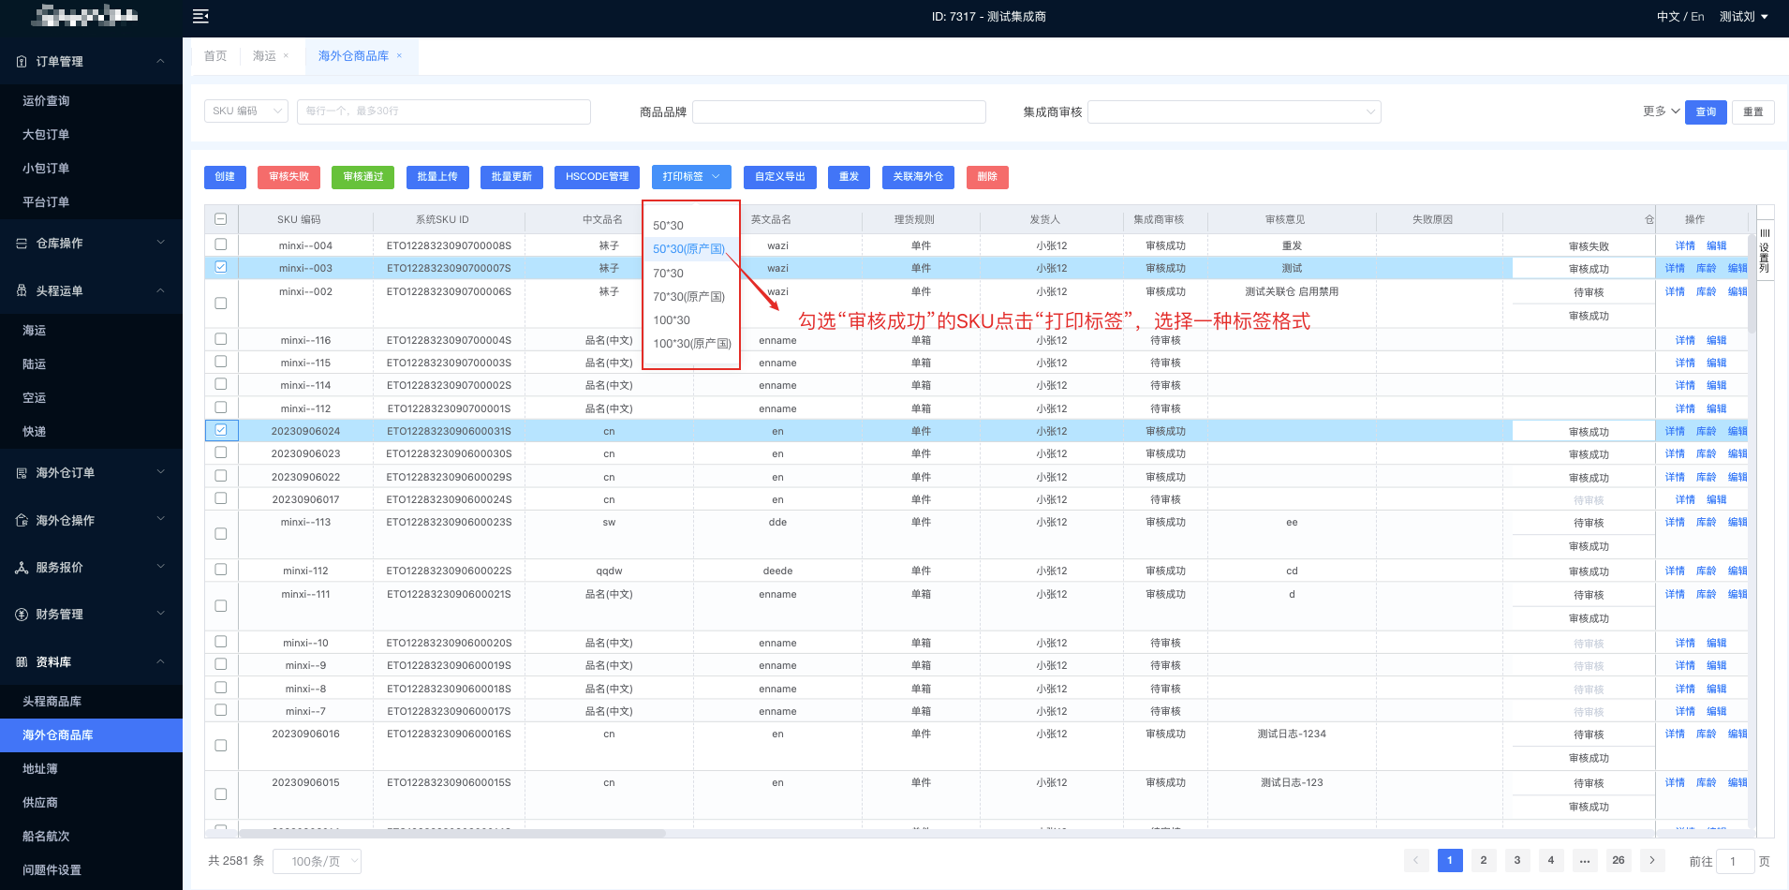Collapse the sidebar with hamburger icon
This screenshot has height=890, width=1789.
click(200, 16)
